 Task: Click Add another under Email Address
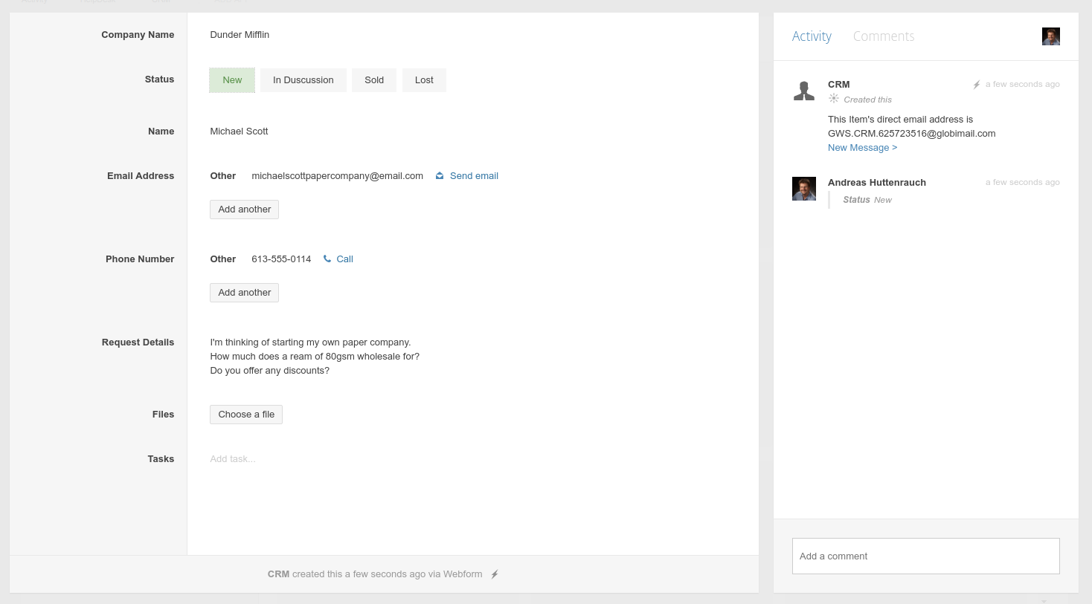click(244, 210)
